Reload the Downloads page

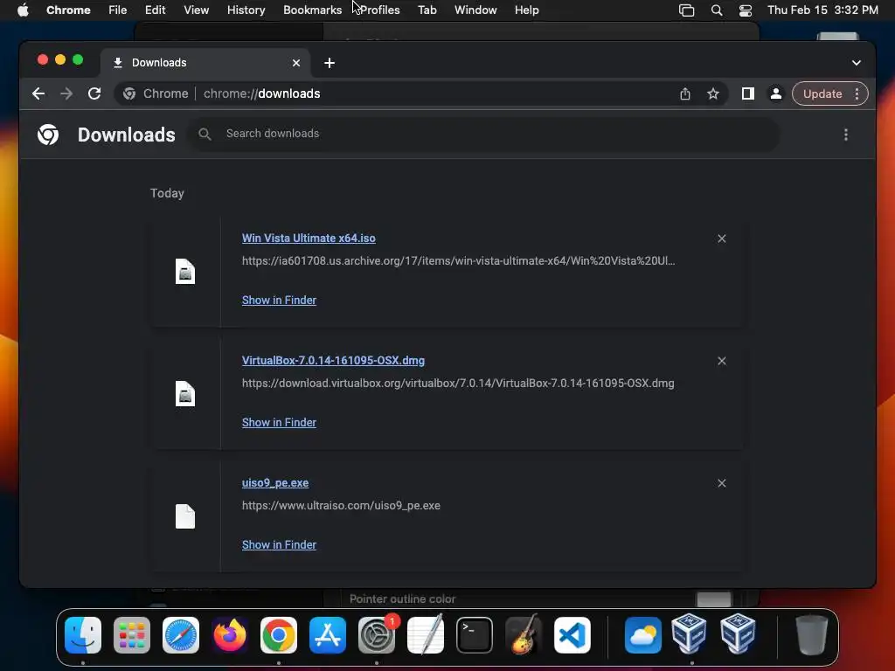click(x=94, y=93)
